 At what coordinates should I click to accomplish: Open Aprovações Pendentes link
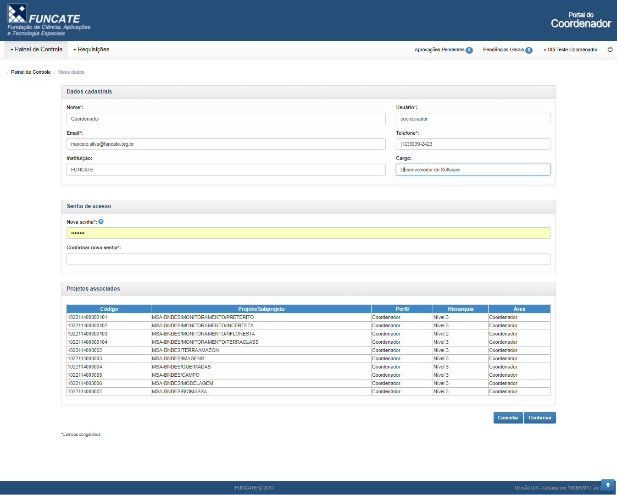pos(439,50)
